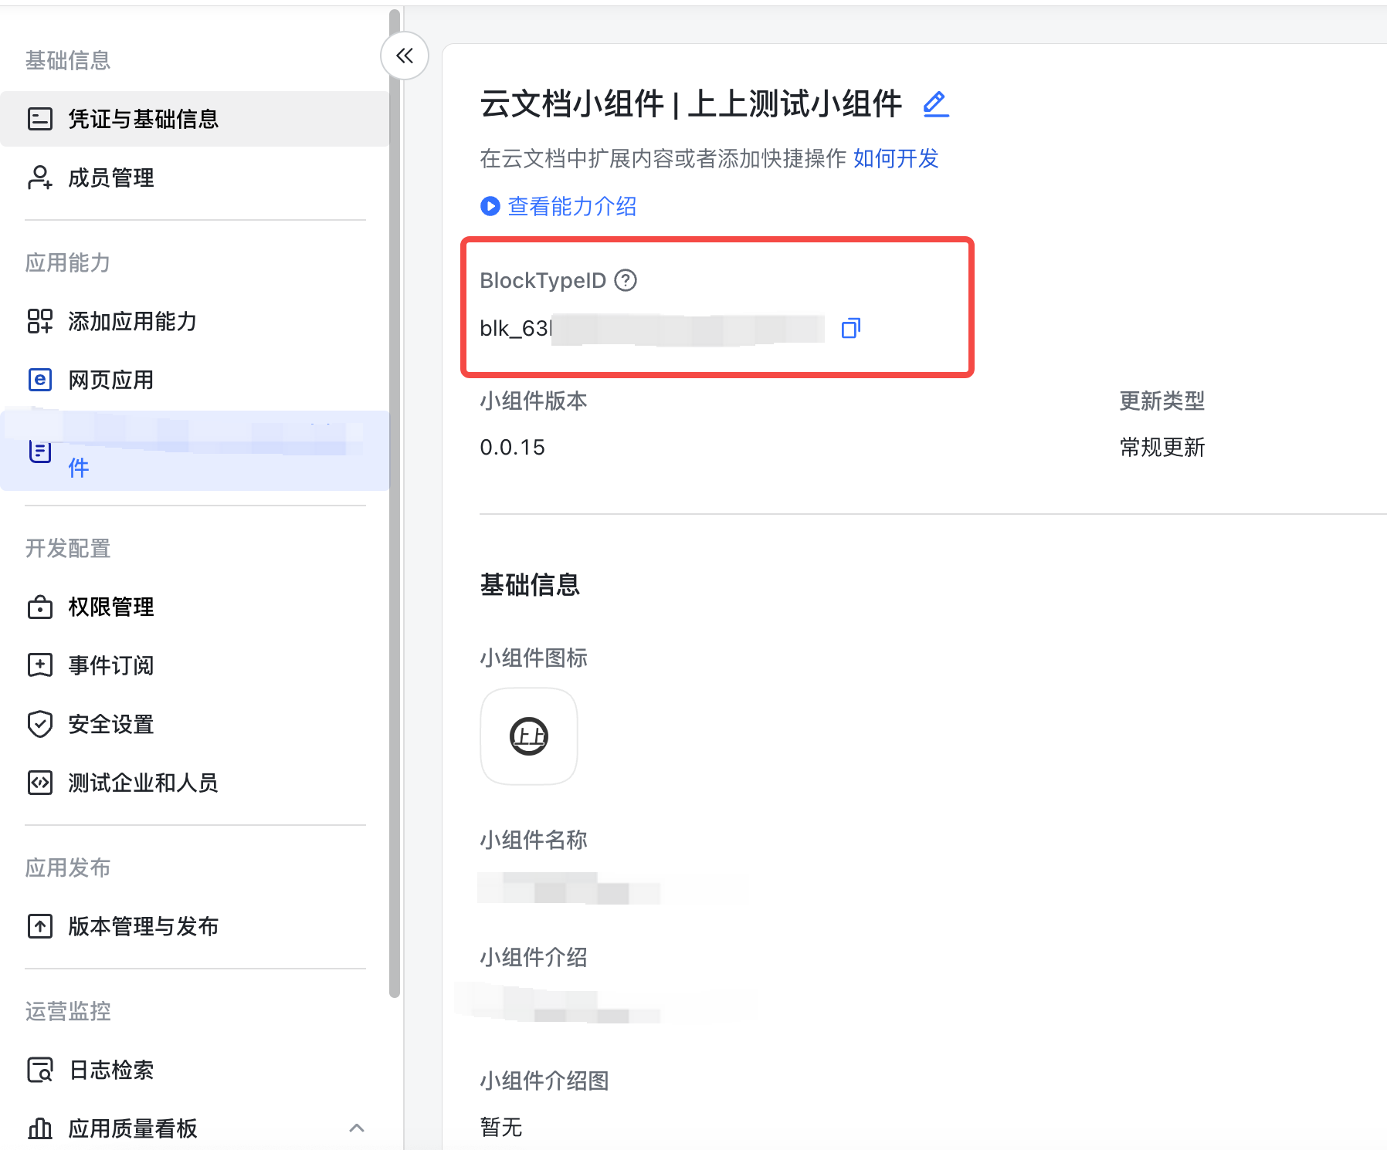1387x1150 pixels.
Task: Open the 如何开发 link
Action: [896, 158]
